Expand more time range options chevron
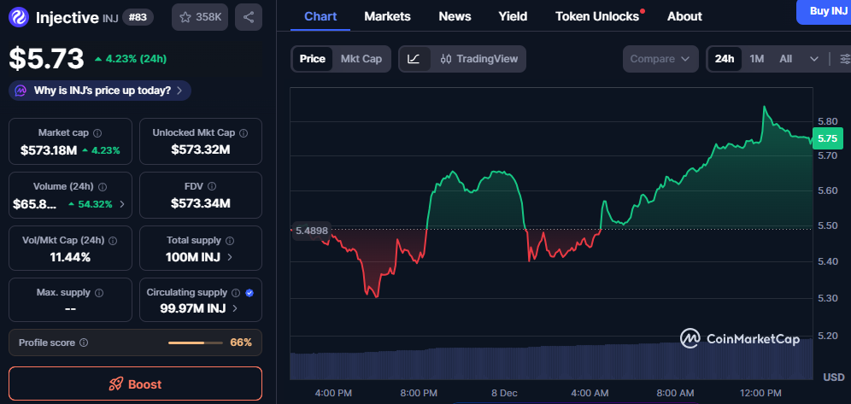This screenshot has height=404, width=851. [813, 59]
